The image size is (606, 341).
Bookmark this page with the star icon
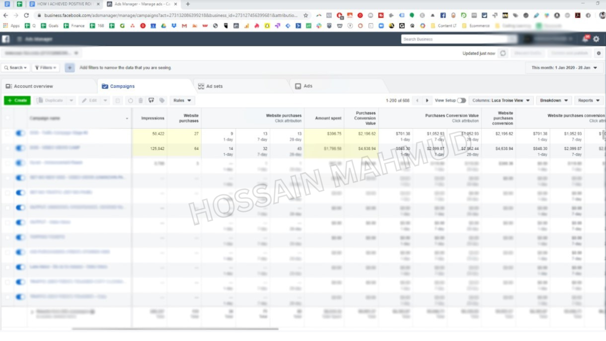coord(306,15)
